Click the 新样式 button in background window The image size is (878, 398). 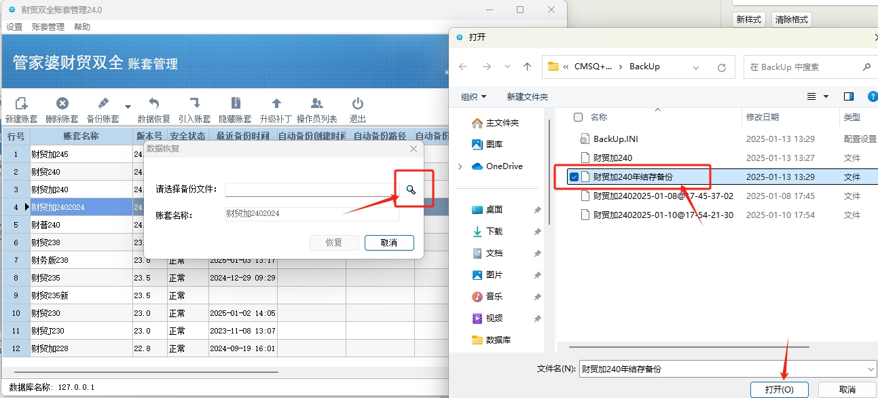pos(749,20)
